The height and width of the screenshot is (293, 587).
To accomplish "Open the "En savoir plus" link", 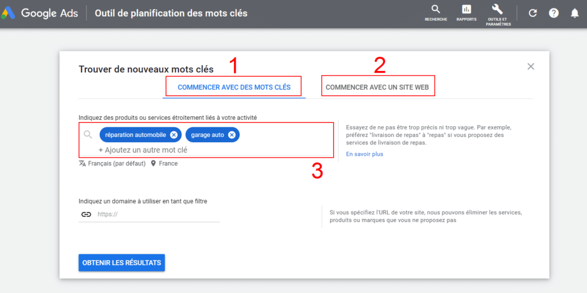I will click(x=365, y=154).
